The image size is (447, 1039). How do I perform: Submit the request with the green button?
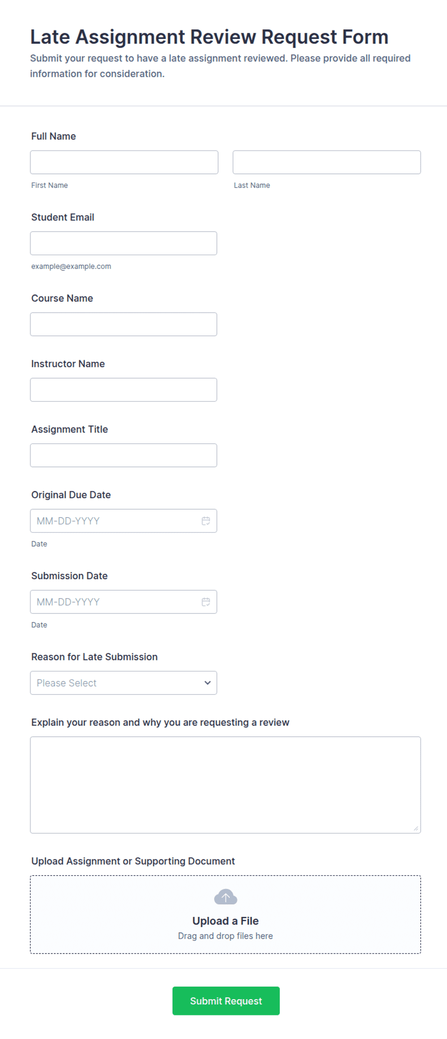226,1001
